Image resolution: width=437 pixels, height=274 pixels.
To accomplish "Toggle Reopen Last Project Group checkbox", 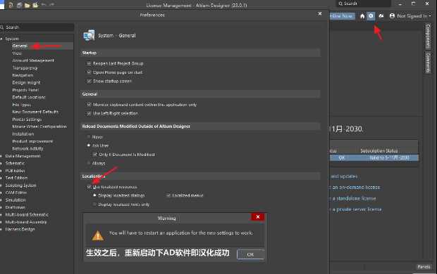I will (89, 64).
